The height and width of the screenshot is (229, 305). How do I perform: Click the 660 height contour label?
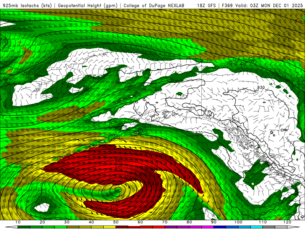[119, 161]
